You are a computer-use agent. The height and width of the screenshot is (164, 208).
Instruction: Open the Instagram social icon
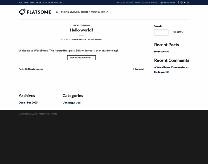coord(181,2)
